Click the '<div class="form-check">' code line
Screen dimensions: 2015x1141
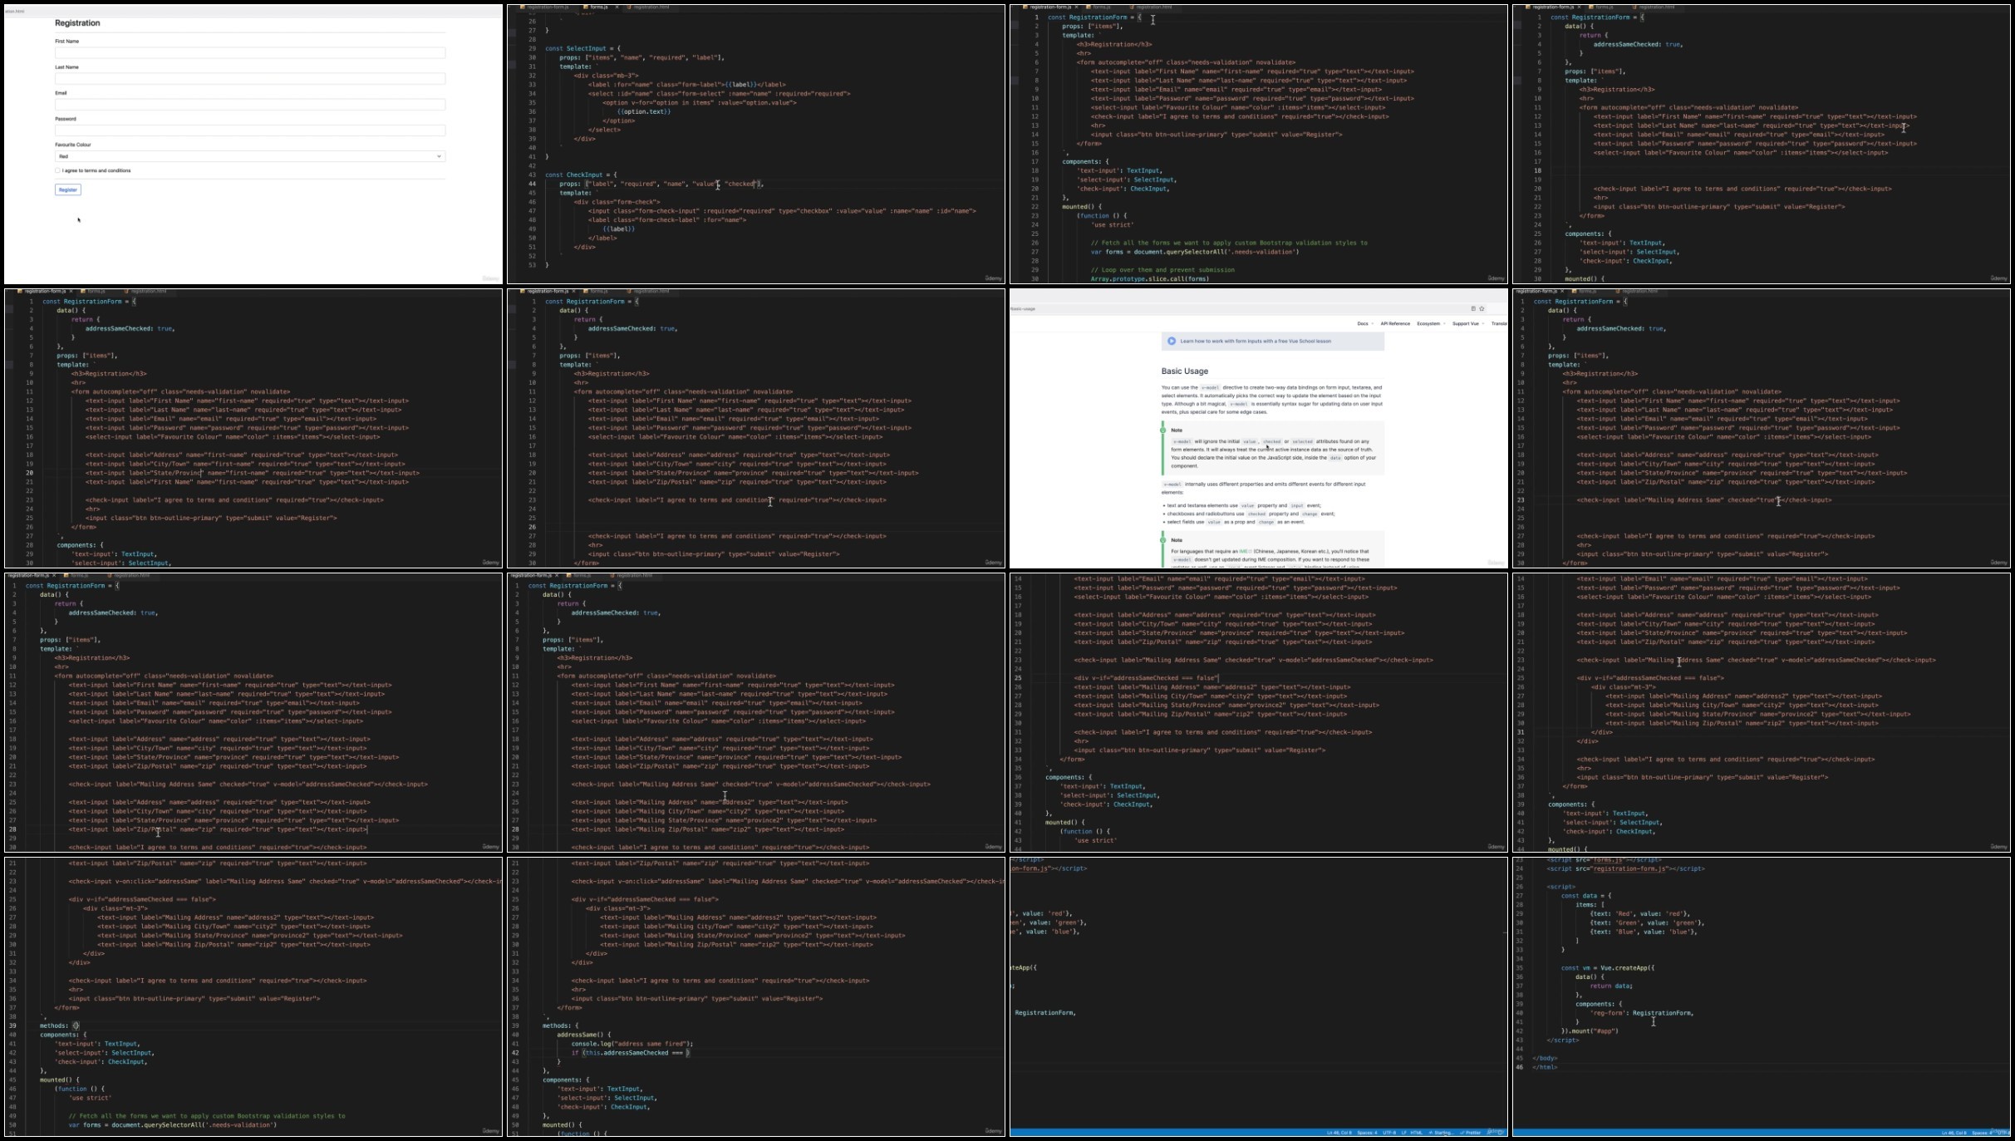(617, 202)
